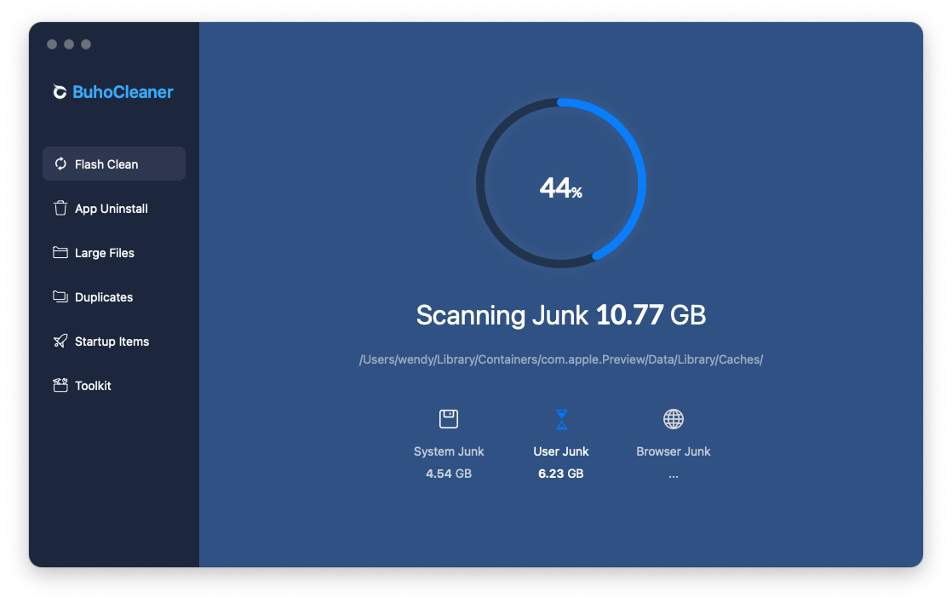The image size is (952, 603).
Task: Switch to the Duplicates section
Action: coord(114,296)
